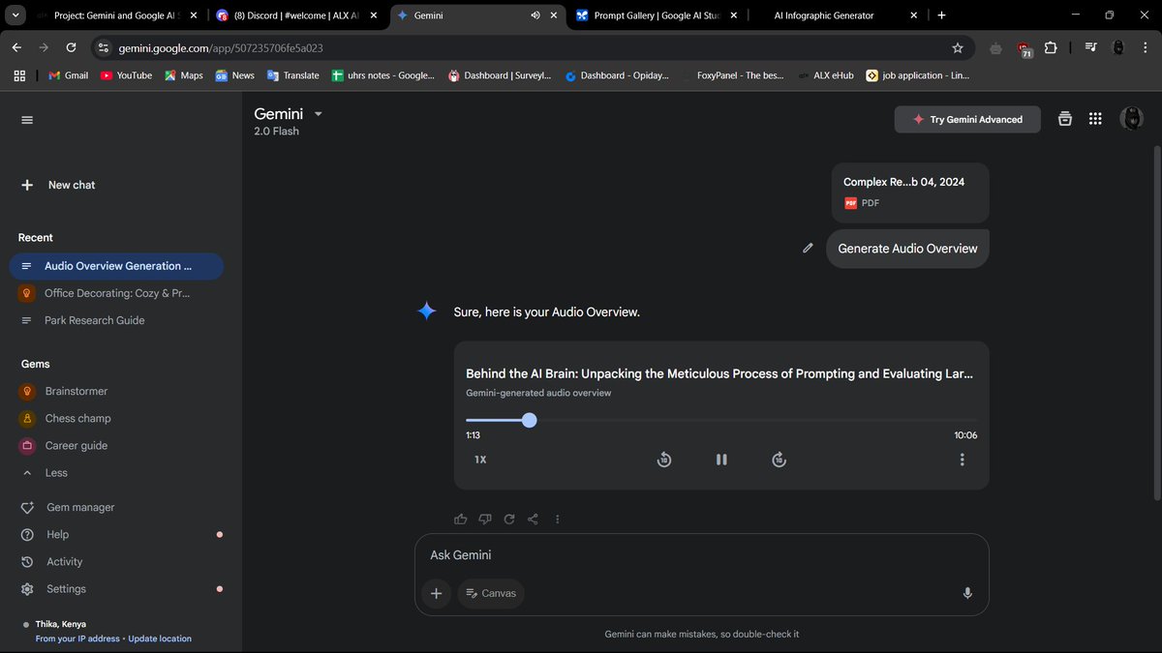
Task: Open response more options below reply
Action: pyautogui.click(x=558, y=519)
